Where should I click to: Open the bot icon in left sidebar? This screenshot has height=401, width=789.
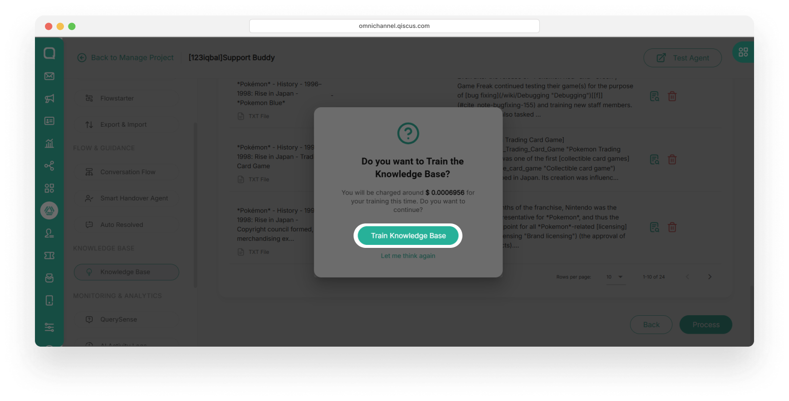pyautogui.click(x=49, y=278)
